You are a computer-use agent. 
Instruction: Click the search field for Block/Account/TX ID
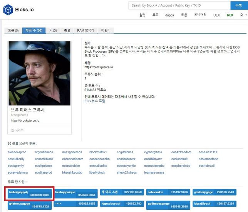(x=179, y=5)
